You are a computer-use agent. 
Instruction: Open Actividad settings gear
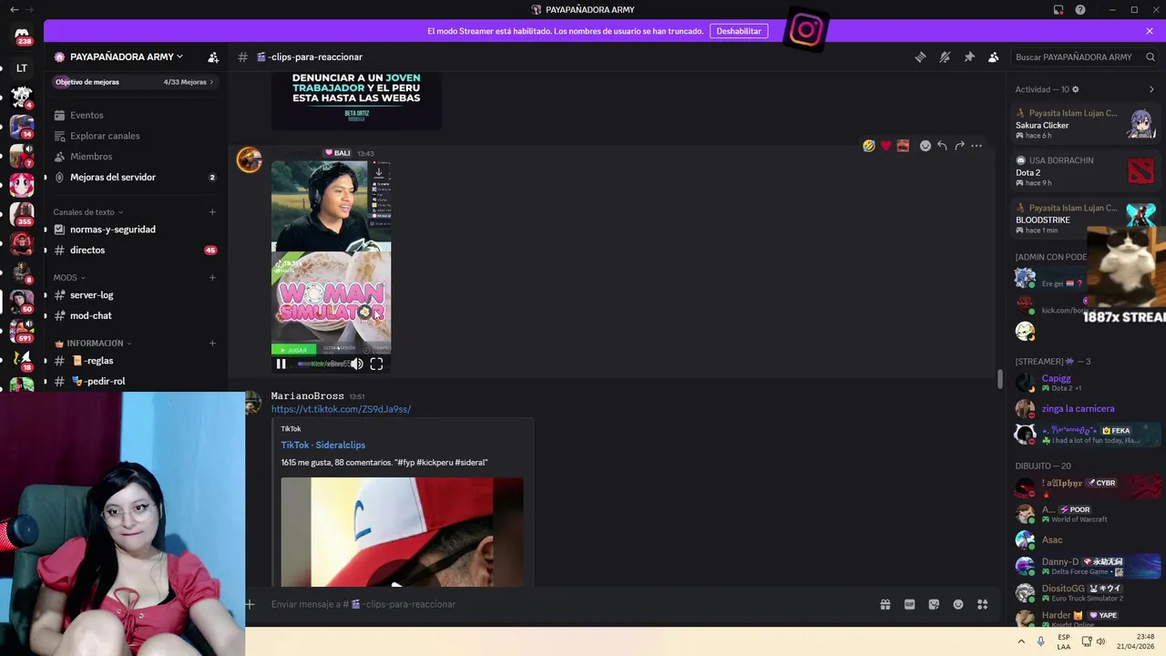(x=1076, y=89)
